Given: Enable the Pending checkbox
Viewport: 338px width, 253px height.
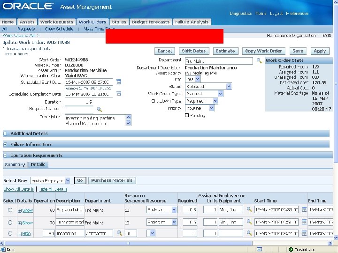Looking at the screenshot, I should (187, 115).
